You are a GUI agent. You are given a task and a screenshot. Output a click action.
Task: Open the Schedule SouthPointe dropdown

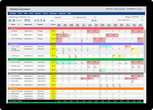137,17
